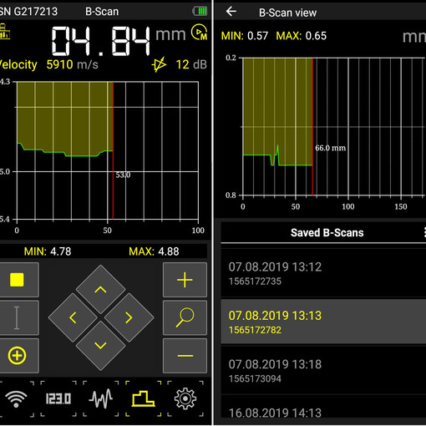Open saved scan 07.08.2019 13:18
The image size is (426, 426).
click(323, 370)
